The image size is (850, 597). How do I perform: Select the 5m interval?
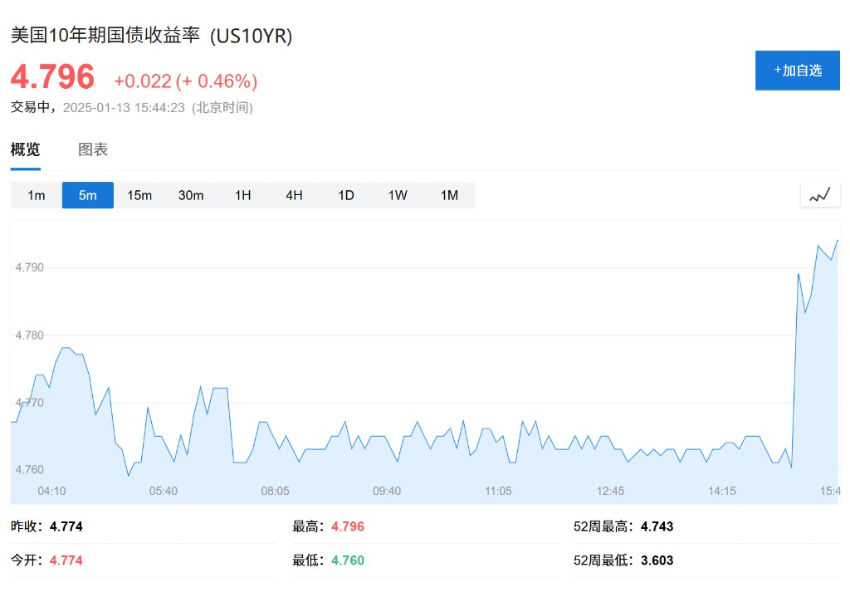[88, 195]
